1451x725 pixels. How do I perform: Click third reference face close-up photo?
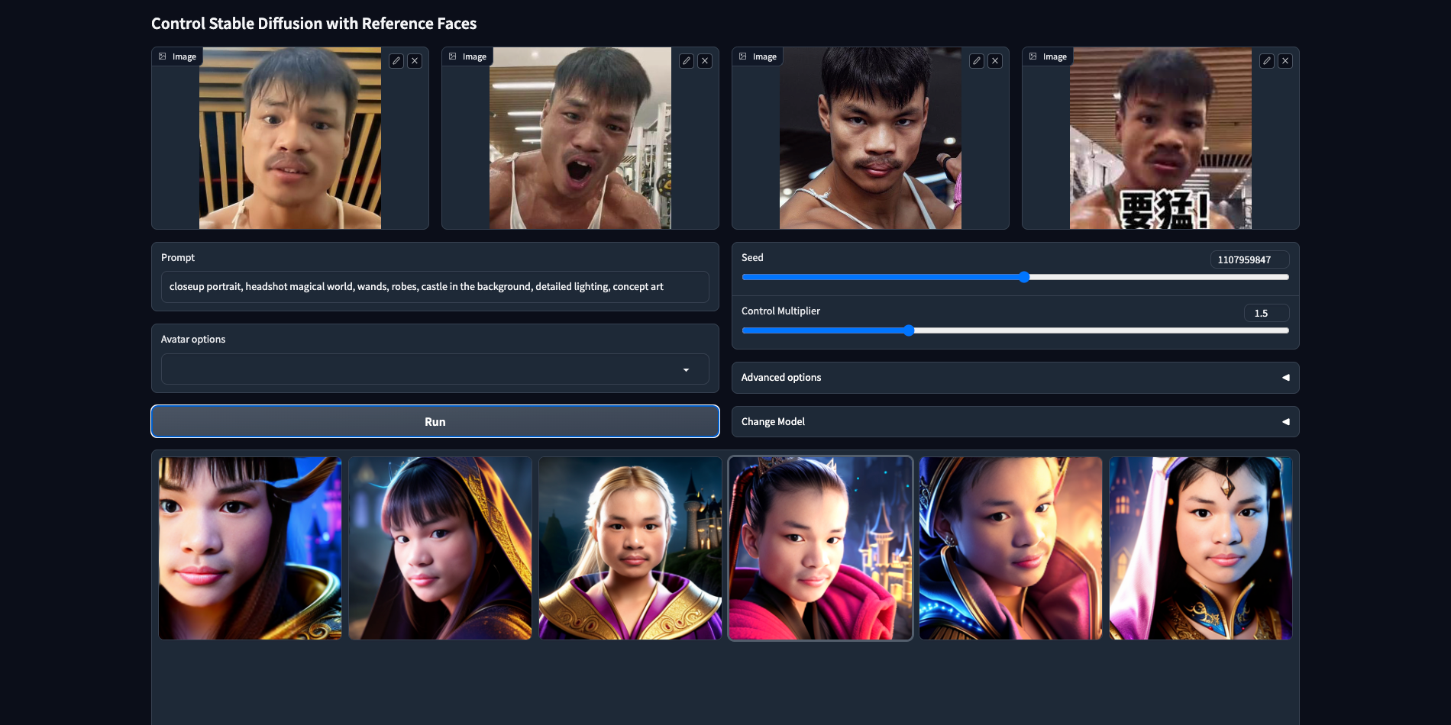(x=871, y=138)
